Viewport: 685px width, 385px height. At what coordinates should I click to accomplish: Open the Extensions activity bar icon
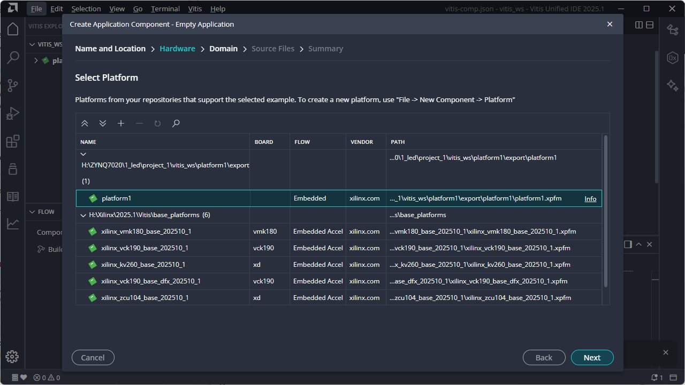12,141
